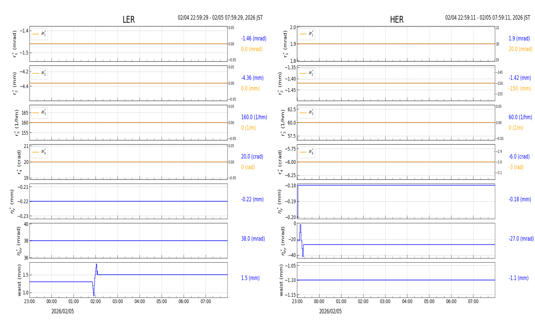This screenshot has height=327, width=535.
Task: Click the ∂r2* legend in the HER plot
Action: tap(307, 73)
